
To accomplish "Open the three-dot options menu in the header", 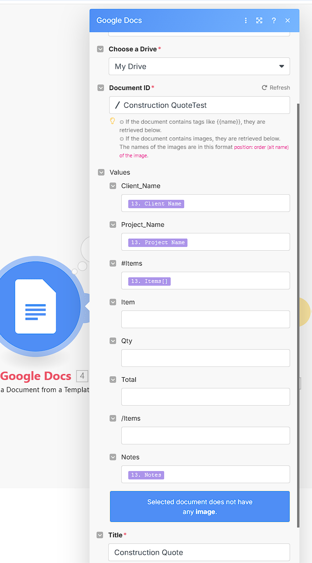I will click(246, 21).
